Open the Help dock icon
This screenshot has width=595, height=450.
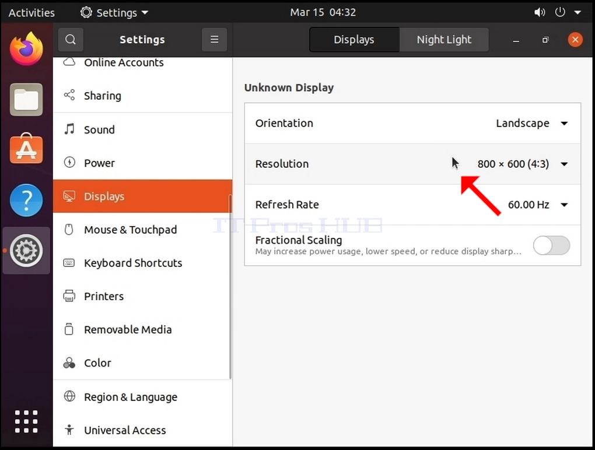pos(26,200)
